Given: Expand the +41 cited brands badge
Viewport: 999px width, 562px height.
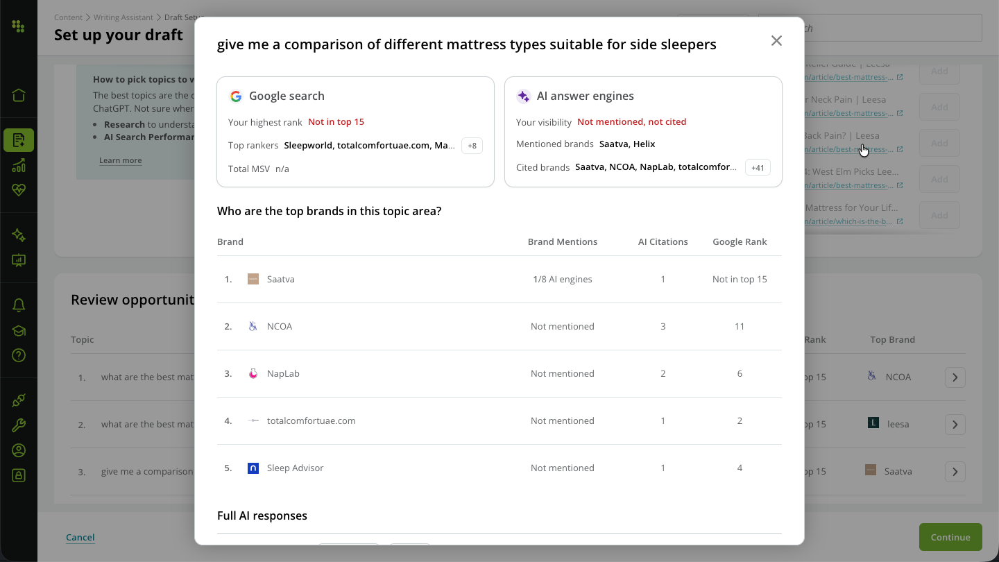Looking at the screenshot, I should pos(758,168).
